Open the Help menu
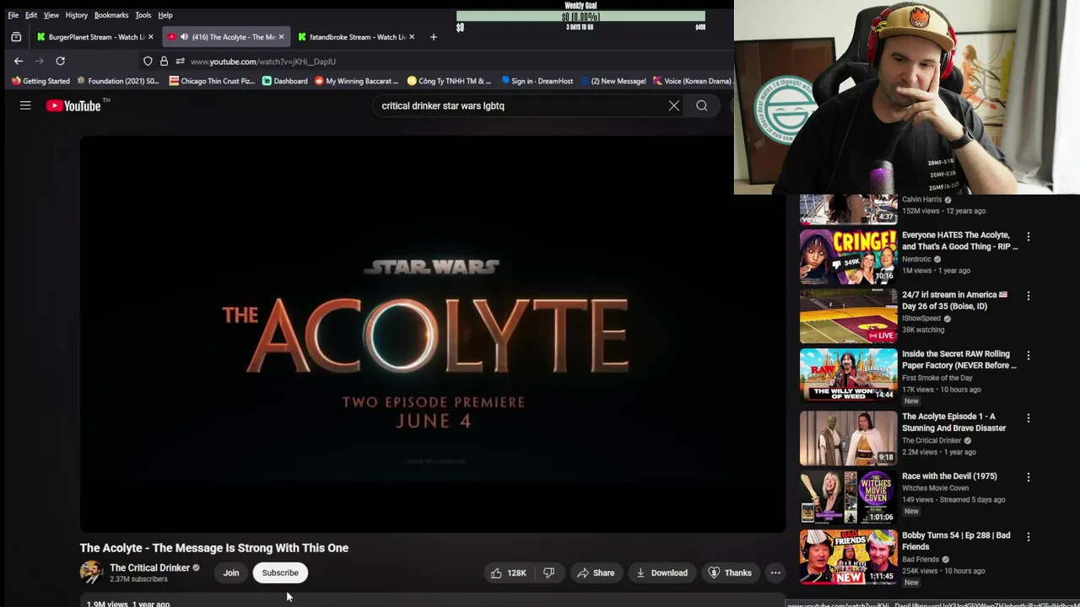This screenshot has height=607, width=1080. click(165, 15)
